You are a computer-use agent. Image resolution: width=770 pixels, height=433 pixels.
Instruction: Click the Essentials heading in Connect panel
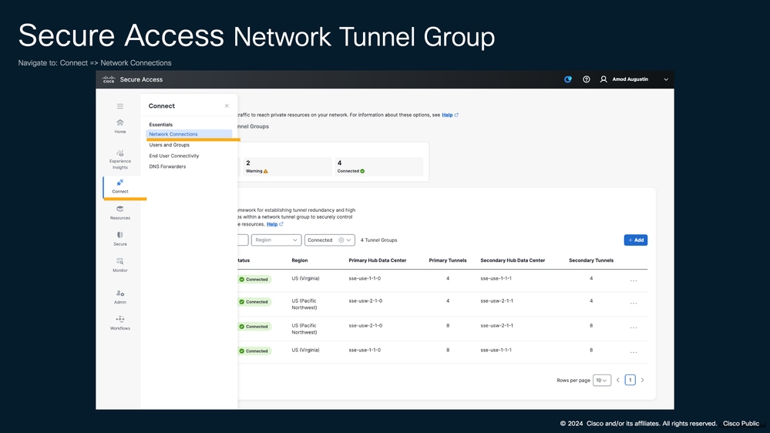(160, 125)
